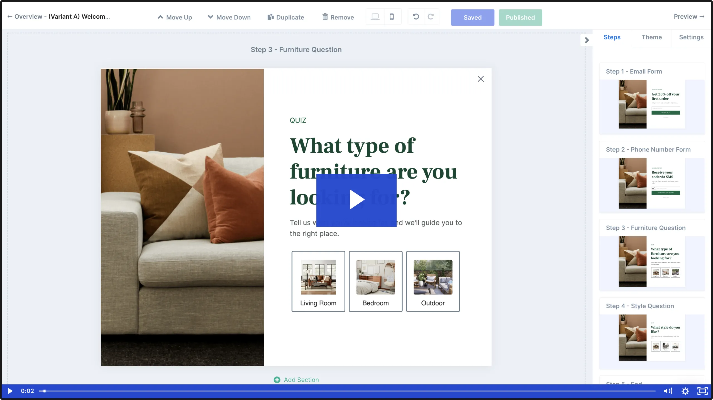Collapse the steps sidebar panel

click(x=587, y=40)
